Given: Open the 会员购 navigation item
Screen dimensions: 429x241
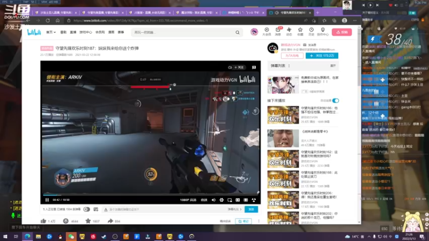Looking at the screenshot, I should coord(100,32).
